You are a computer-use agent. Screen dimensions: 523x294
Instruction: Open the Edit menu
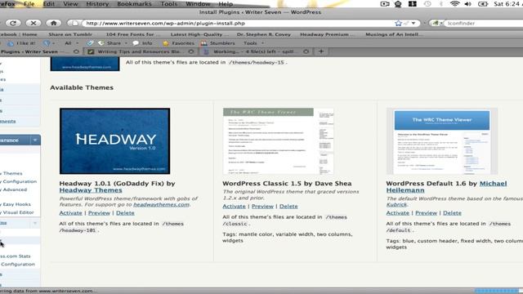click(x=49, y=4)
